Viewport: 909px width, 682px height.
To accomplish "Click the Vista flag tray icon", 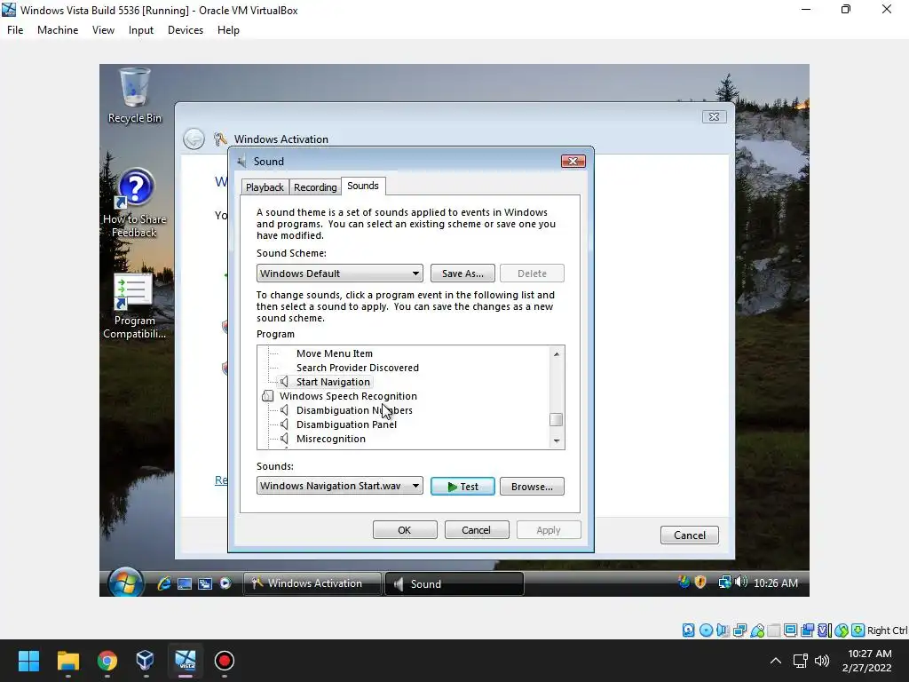I will pyautogui.click(x=684, y=583).
